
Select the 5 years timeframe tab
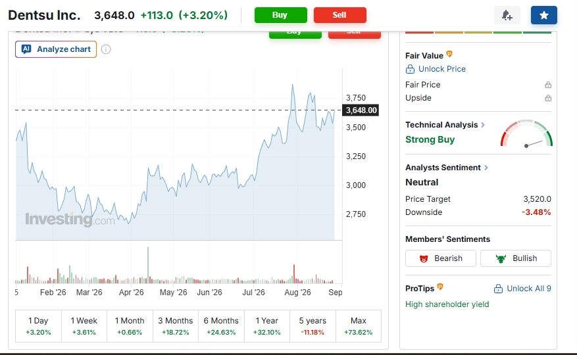pyautogui.click(x=313, y=326)
